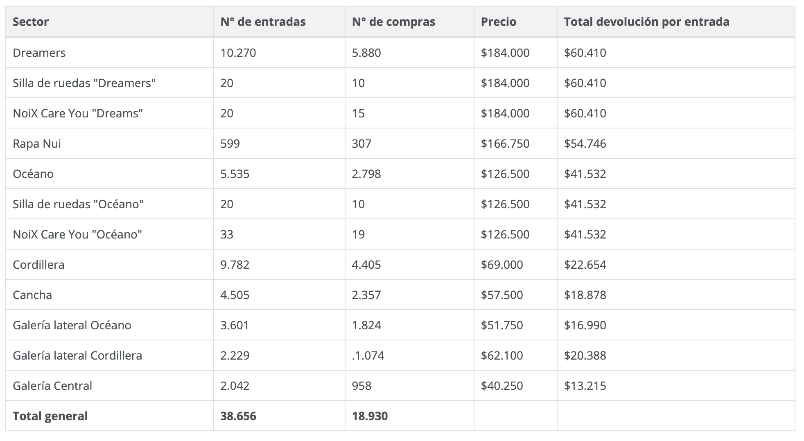Click Galería lateral Cordillera sector cell
The height and width of the screenshot is (441, 804).
coord(77,355)
